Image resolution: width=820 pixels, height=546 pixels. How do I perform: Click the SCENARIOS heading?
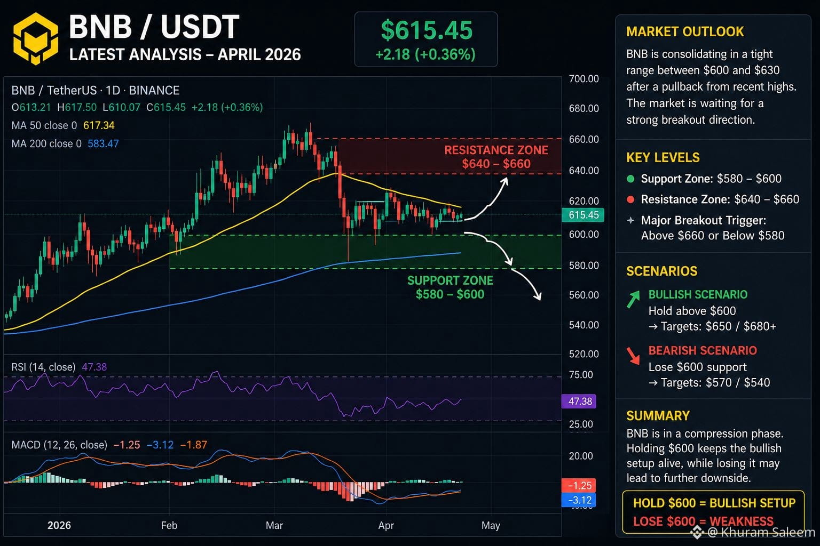(x=662, y=271)
